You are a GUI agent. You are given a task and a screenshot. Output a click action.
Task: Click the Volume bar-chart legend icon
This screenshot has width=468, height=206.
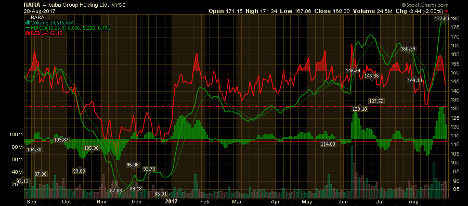coord(28,23)
